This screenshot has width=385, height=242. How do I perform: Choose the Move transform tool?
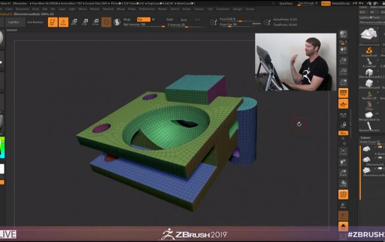pyautogui.click(x=74, y=22)
